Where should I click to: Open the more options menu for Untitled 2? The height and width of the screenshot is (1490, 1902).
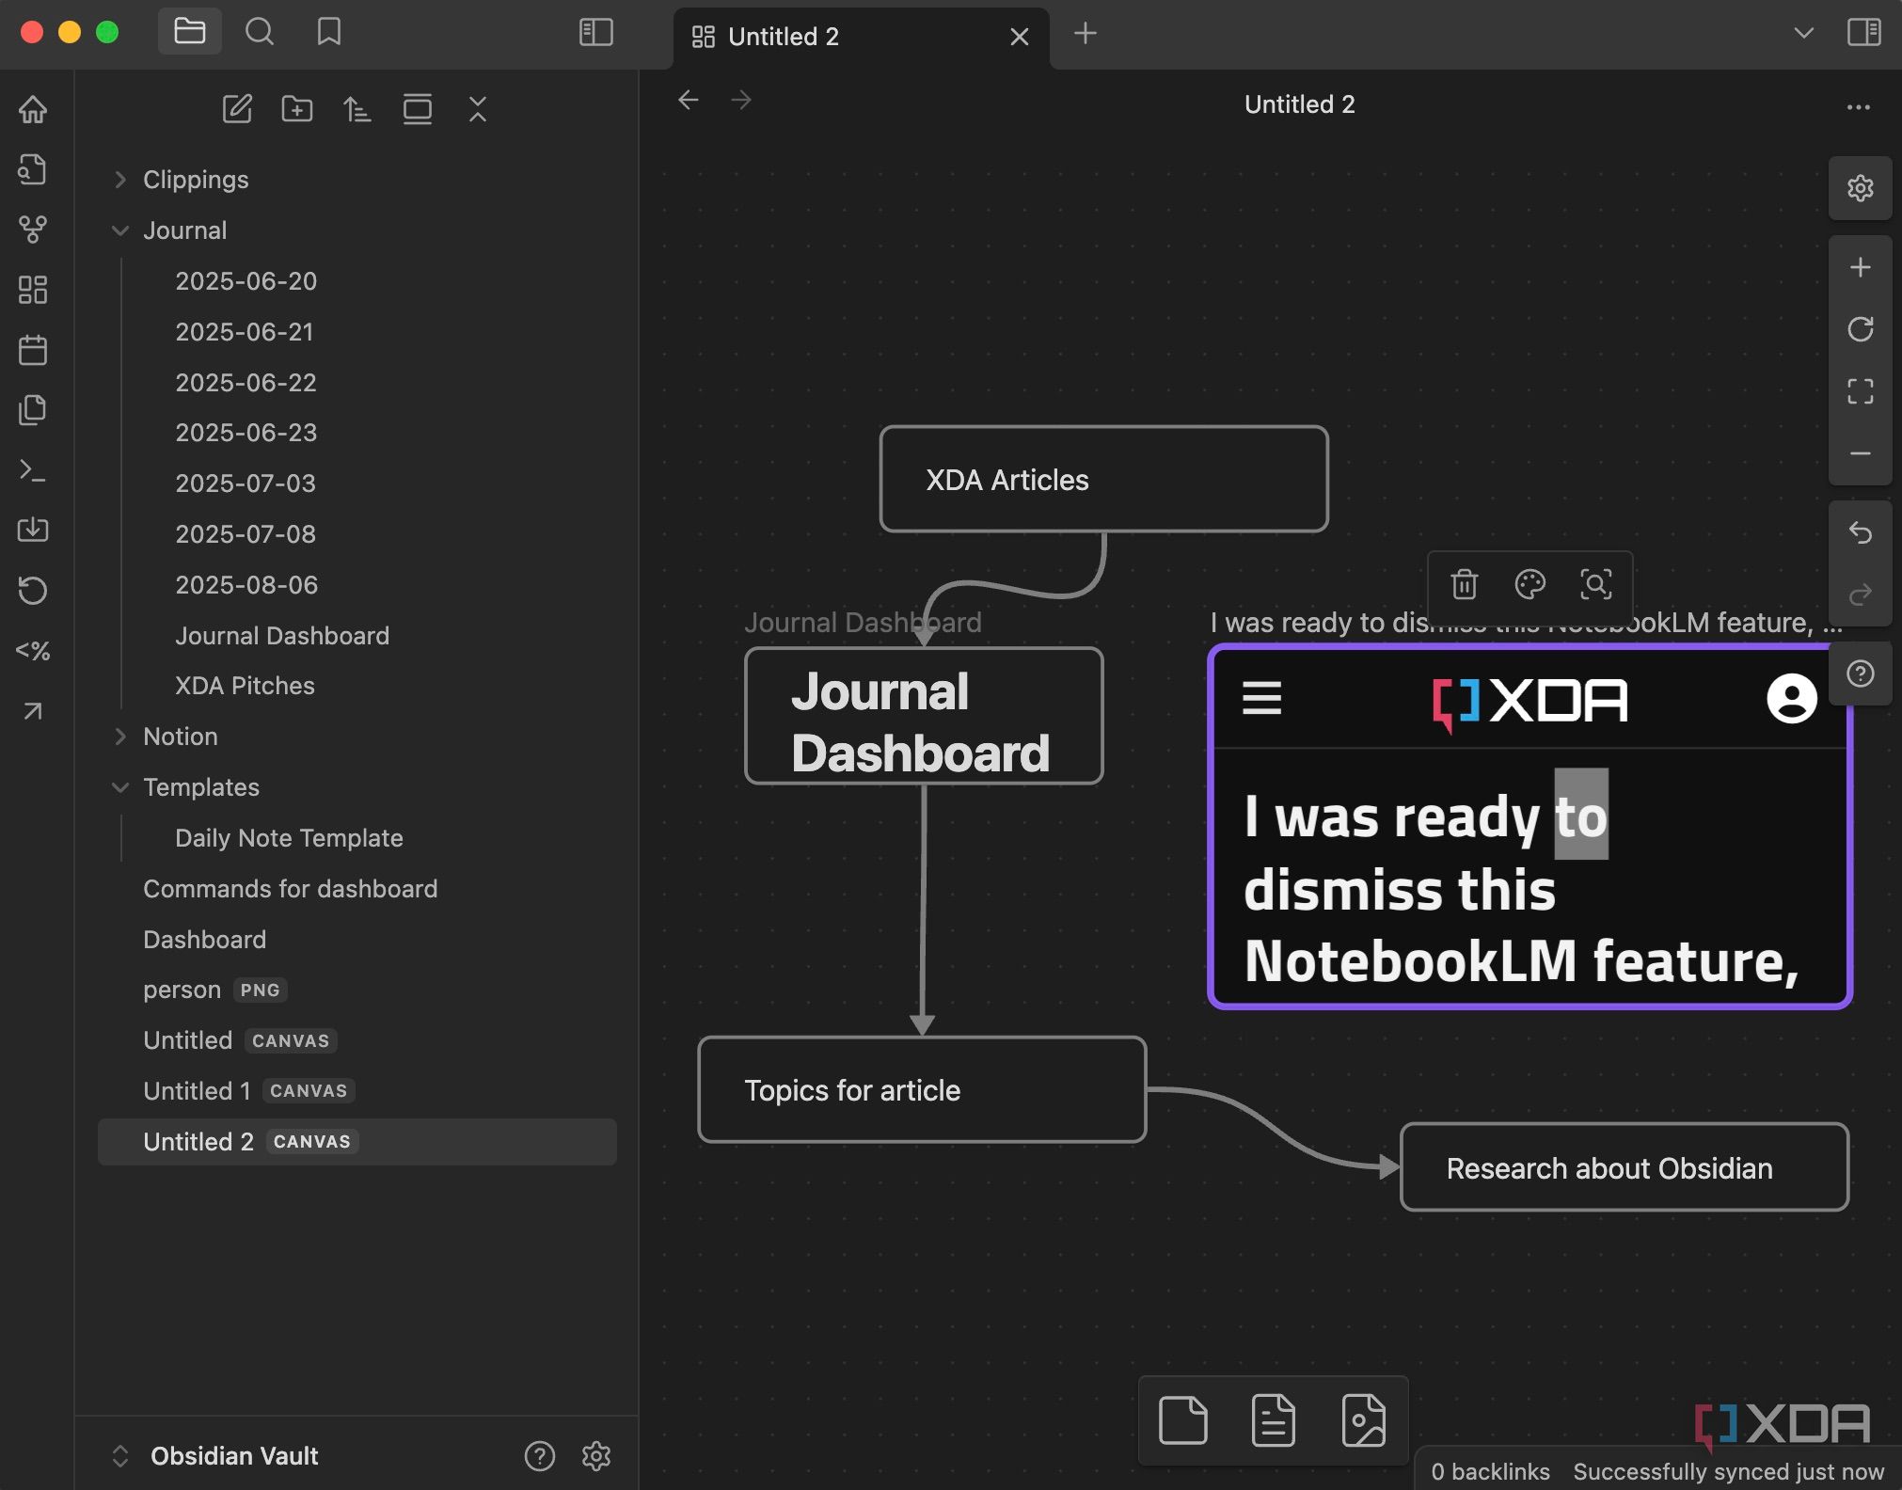[1858, 107]
